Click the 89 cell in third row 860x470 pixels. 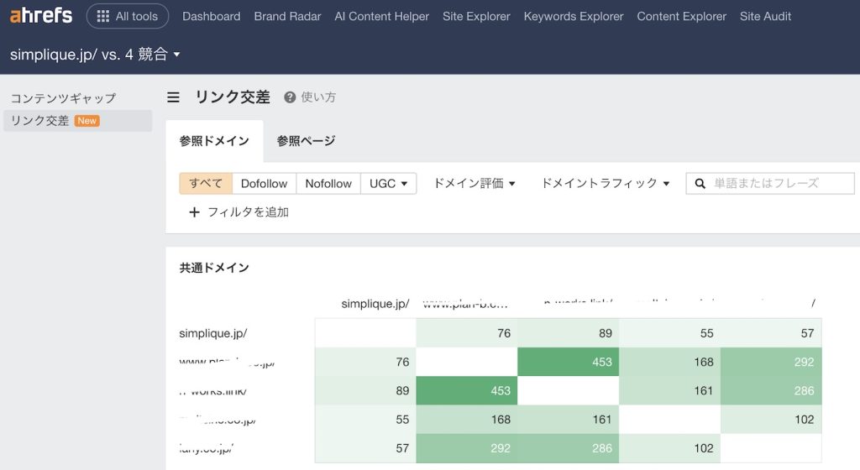(365, 390)
